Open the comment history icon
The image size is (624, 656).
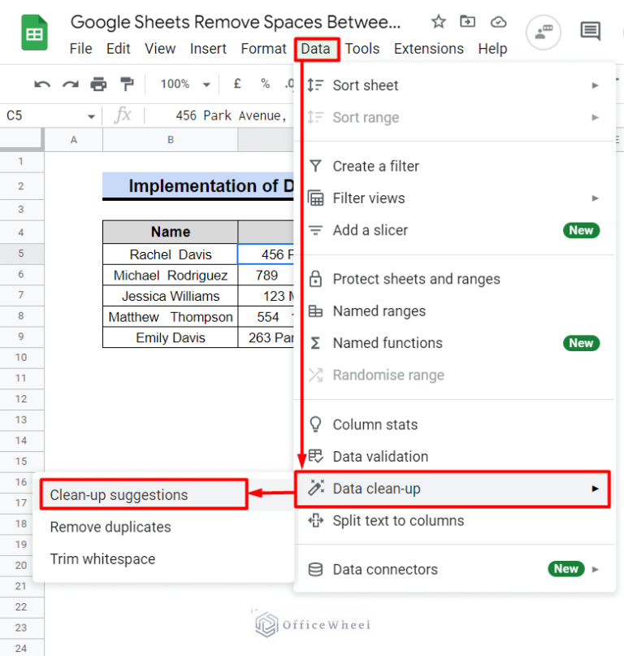click(590, 32)
